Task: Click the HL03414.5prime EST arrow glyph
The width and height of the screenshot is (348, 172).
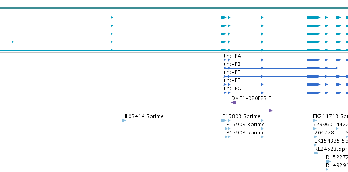Action: (x=124, y=121)
